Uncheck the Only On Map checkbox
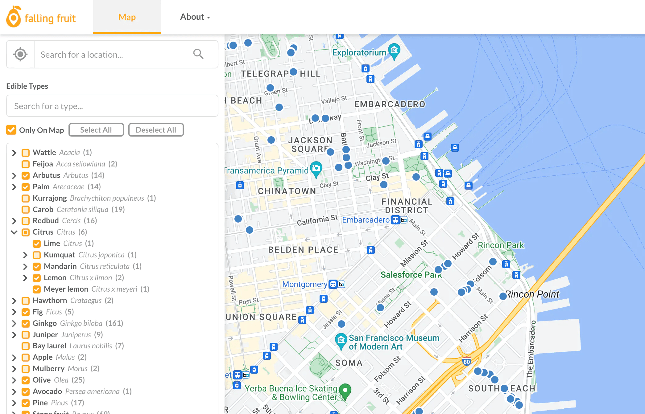This screenshot has height=414, width=645. pyautogui.click(x=11, y=130)
